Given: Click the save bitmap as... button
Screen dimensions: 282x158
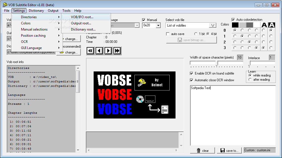Looking at the screenshot, I should [x=191, y=40].
